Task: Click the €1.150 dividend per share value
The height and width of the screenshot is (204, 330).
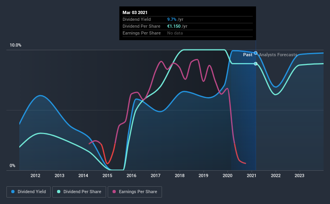Action: click(174, 26)
